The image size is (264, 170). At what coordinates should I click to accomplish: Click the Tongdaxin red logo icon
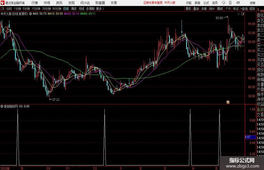[x=3, y=3]
